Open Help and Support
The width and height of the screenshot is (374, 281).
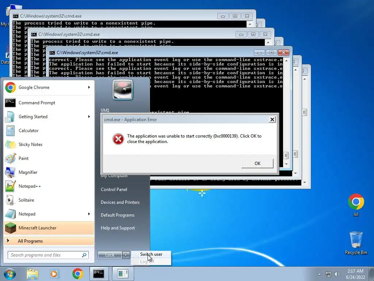point(118,228)
